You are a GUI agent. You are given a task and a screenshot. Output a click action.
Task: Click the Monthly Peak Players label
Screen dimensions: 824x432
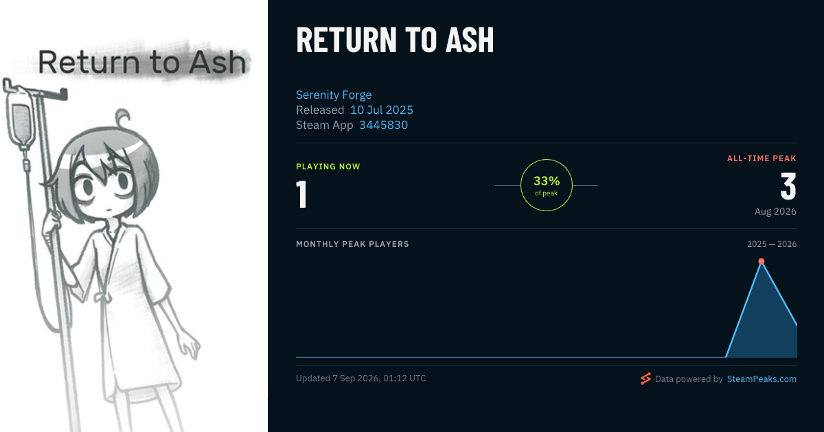click(352, 244)
